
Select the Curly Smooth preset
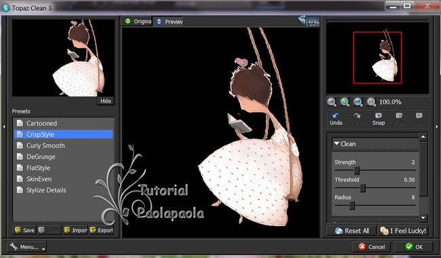pos(63,145)
